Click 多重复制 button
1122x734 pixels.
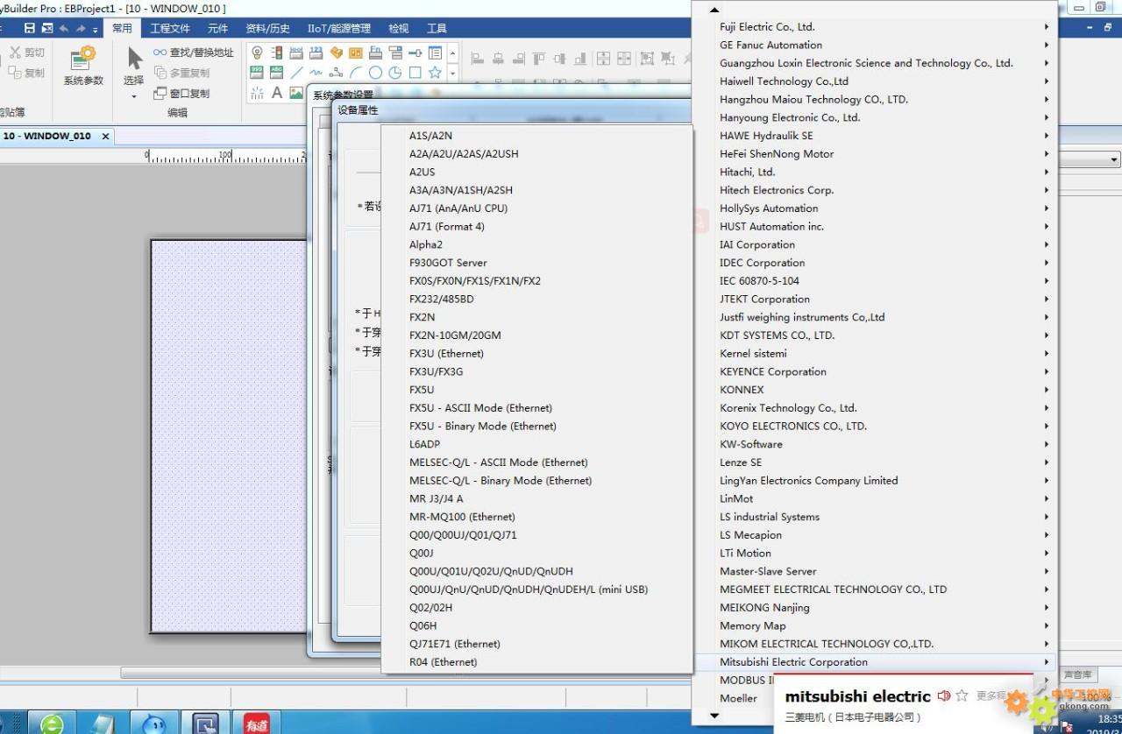(181, 73)
